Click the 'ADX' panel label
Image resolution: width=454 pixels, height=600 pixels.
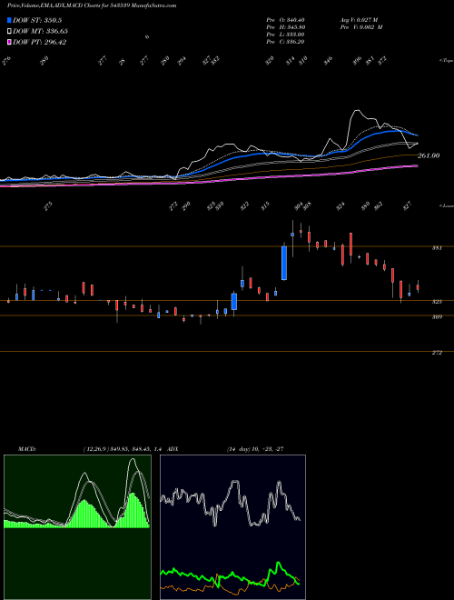tap(173, 449)
